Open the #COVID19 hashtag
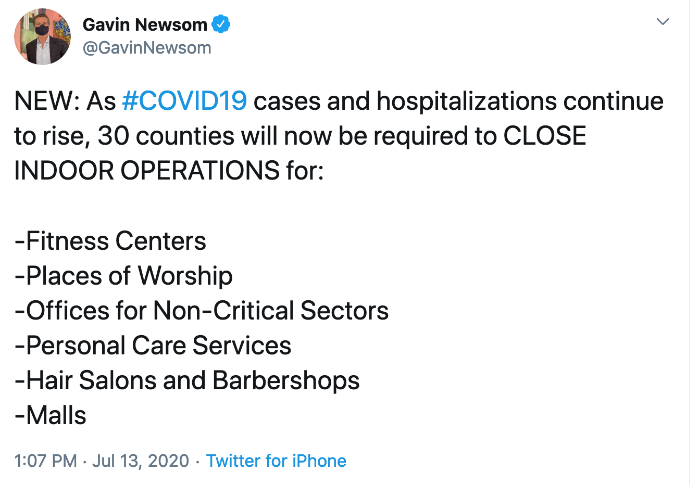 click(x=184, y=101)
